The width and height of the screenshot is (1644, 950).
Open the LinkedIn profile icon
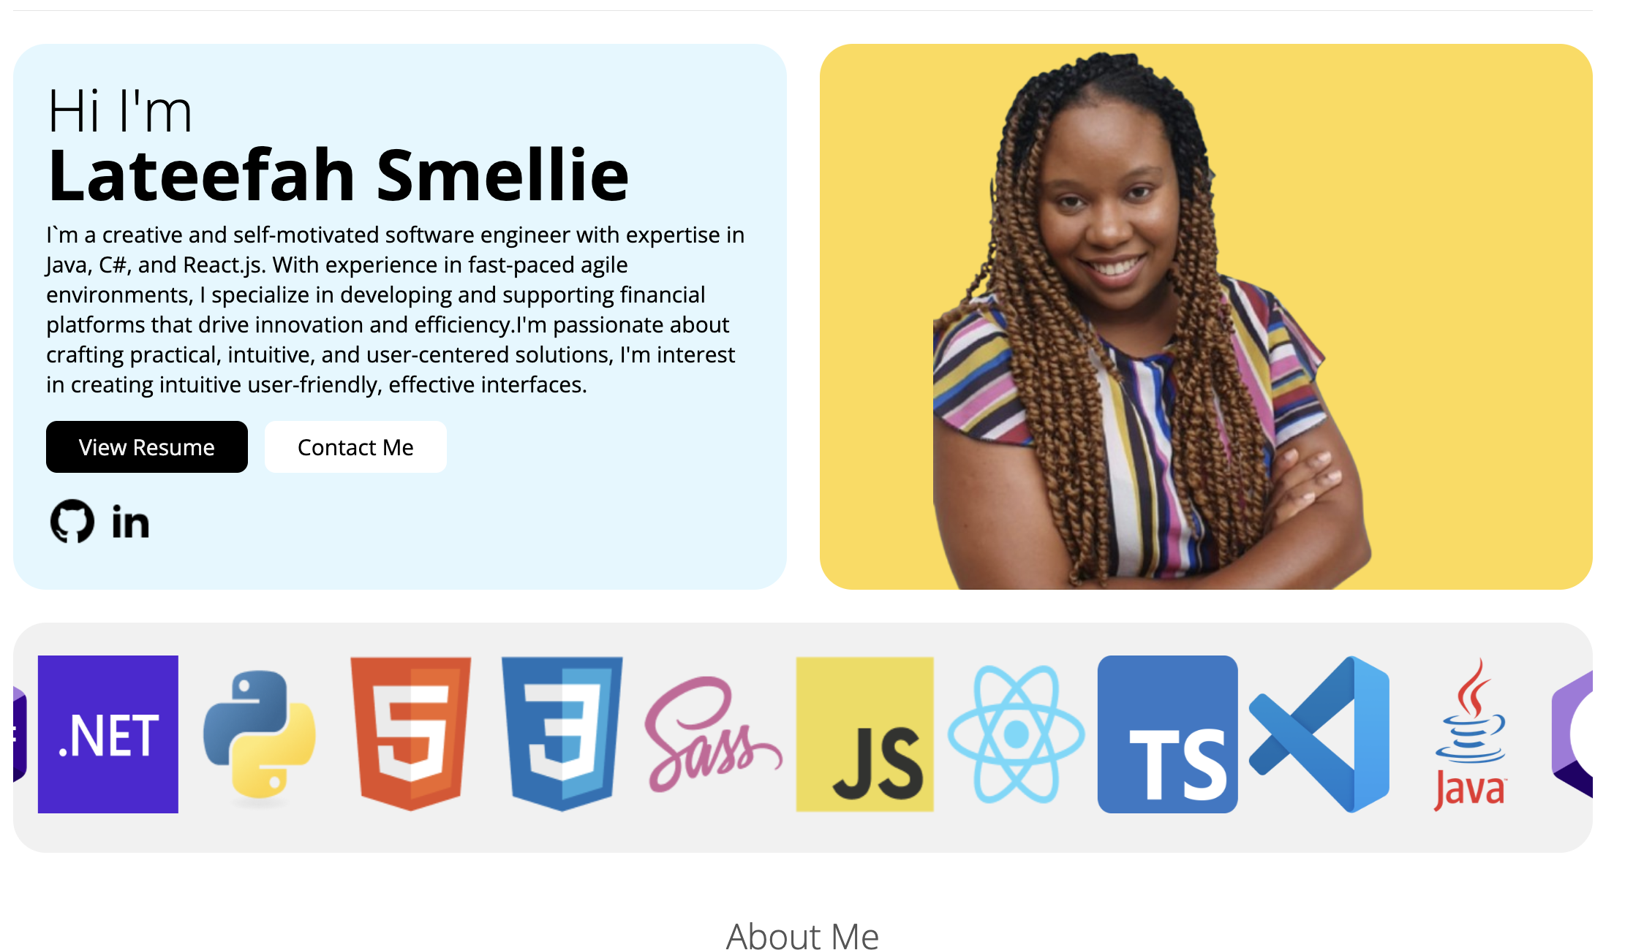pos(130,521)
